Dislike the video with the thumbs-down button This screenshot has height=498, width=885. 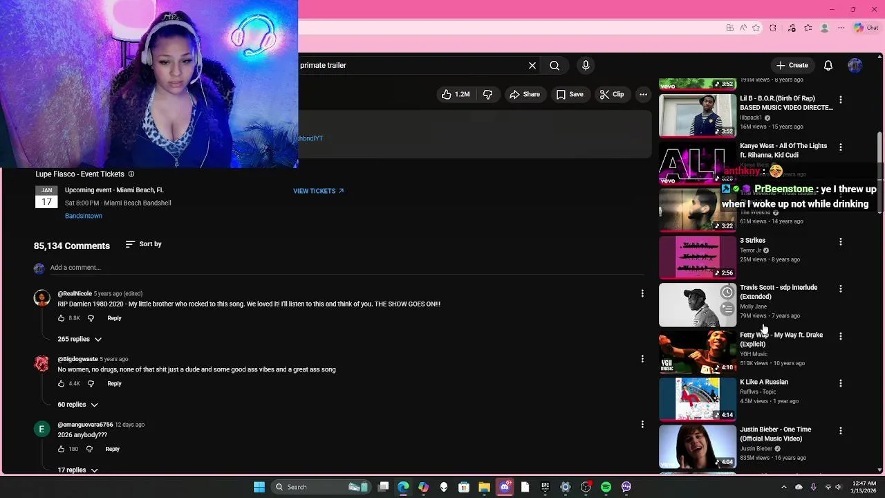tap(487, 94)
